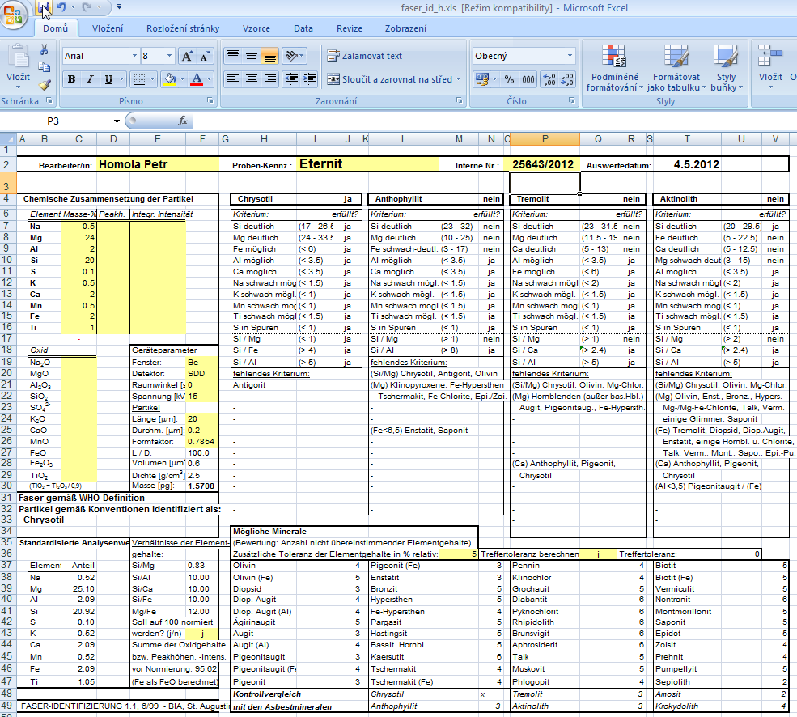This screenshot has width=797, height=717.
Task: Switch to the Vložení tab
Action: click(108, 28)
